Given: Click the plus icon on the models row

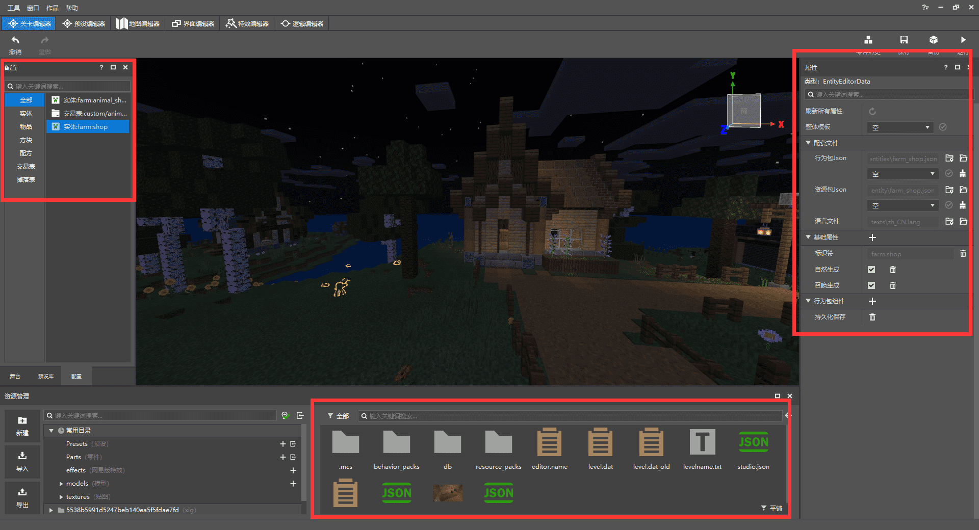Looking at the screenshot, I should 293,484.
